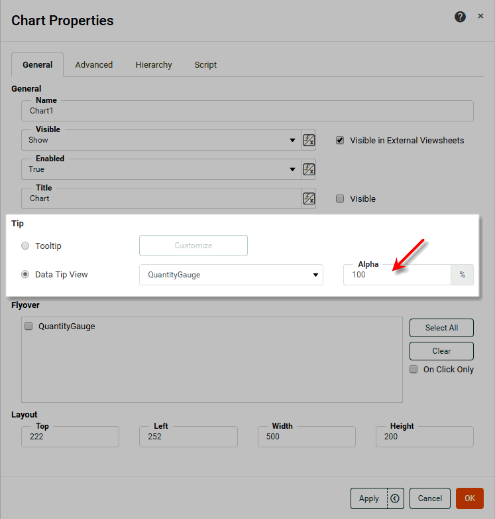Open the help question mark icon

[460, 17]
